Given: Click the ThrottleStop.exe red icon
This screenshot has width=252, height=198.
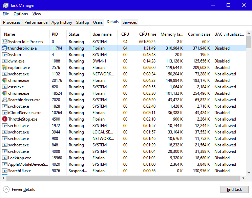Looking at the screenshot, I should click(x=5, y=119).
